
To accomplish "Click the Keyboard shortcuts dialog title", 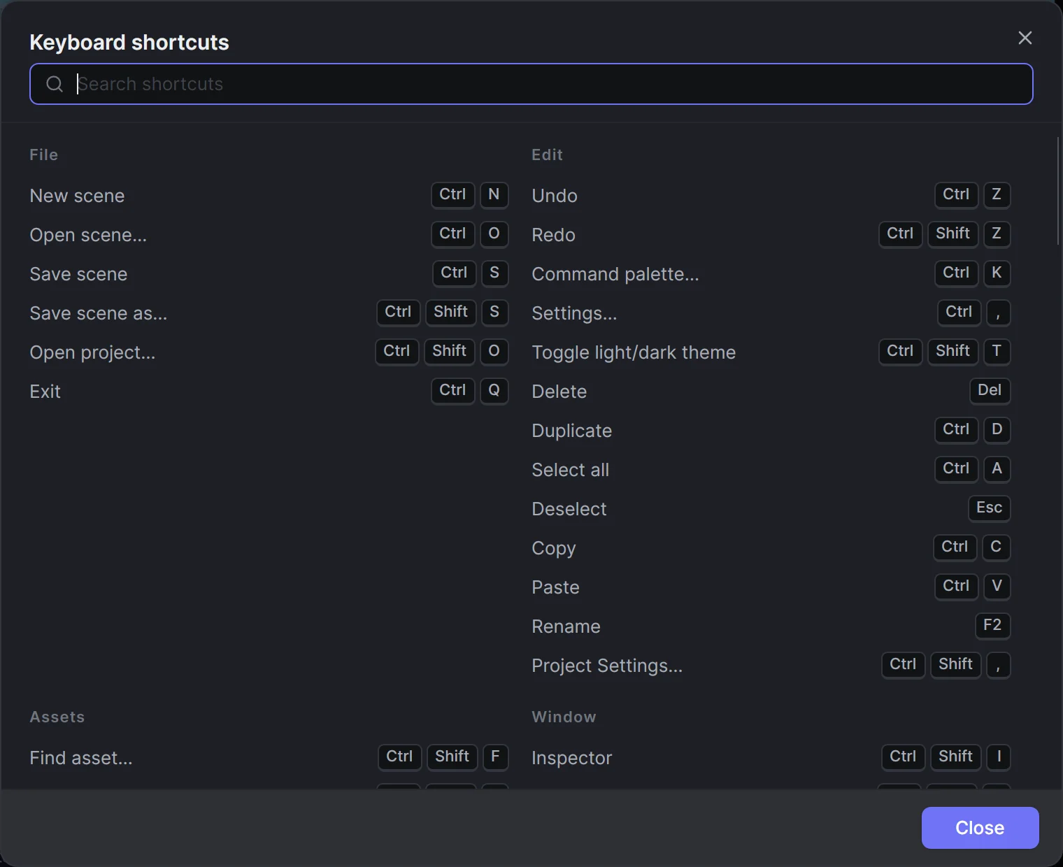I will coord(129,43).
